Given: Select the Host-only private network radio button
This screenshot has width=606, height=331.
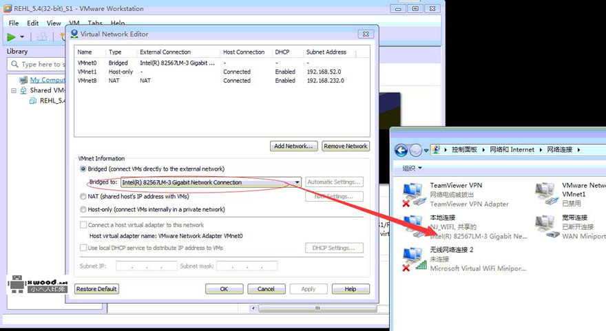Looking at the screenshot, I should click(x=83, y=209).
